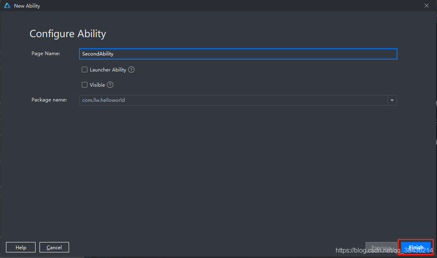
Task: Click Finish to create the ability
Action: [416, 247]
